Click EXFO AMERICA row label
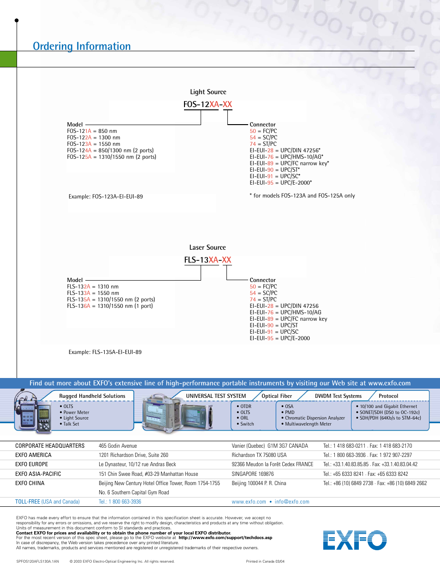 (x=33, y=455)
